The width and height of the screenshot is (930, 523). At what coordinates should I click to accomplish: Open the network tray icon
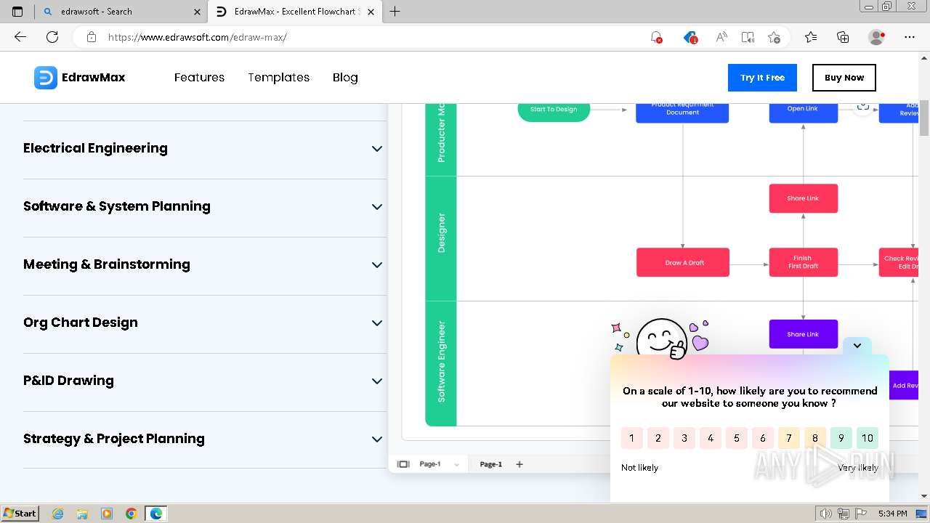844,514
